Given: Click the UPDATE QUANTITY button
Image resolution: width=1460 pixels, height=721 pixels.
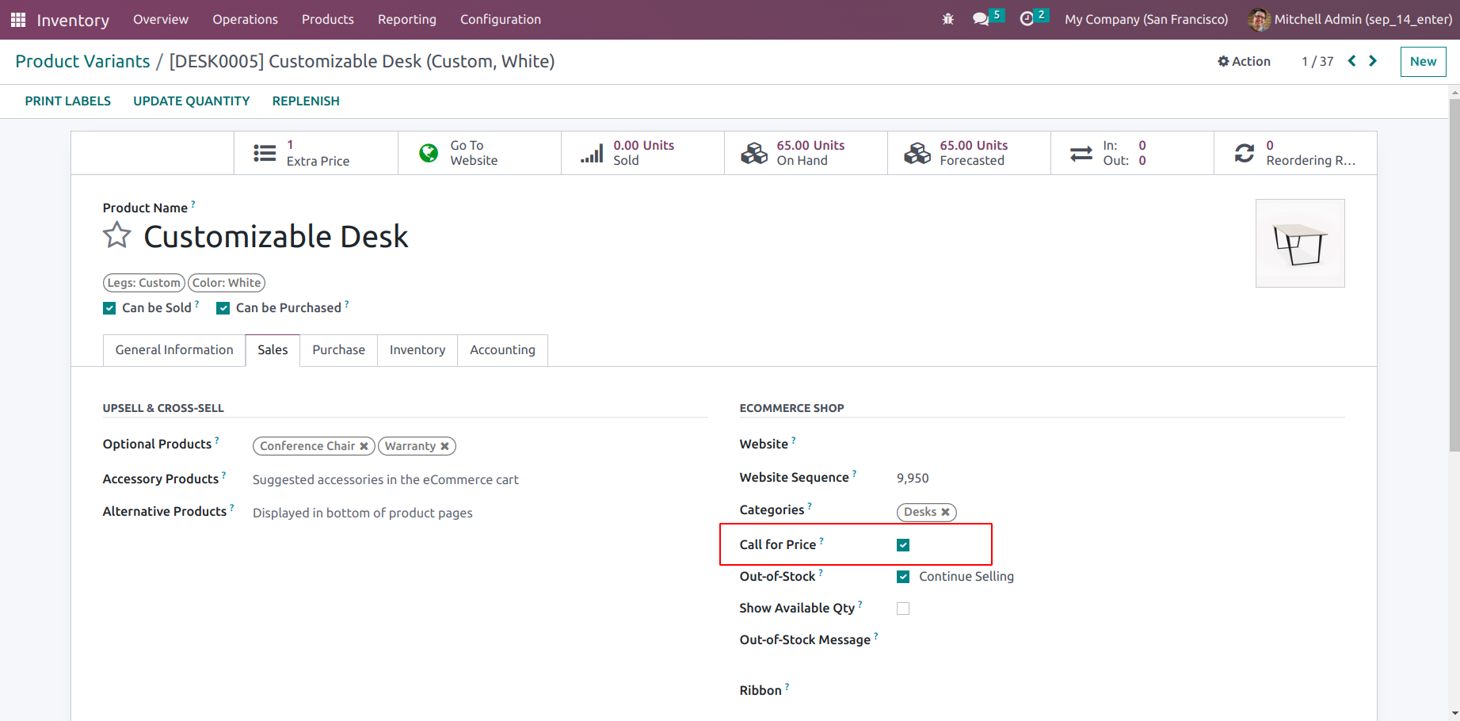Looking at the screenshot, I should coord(191,101).
